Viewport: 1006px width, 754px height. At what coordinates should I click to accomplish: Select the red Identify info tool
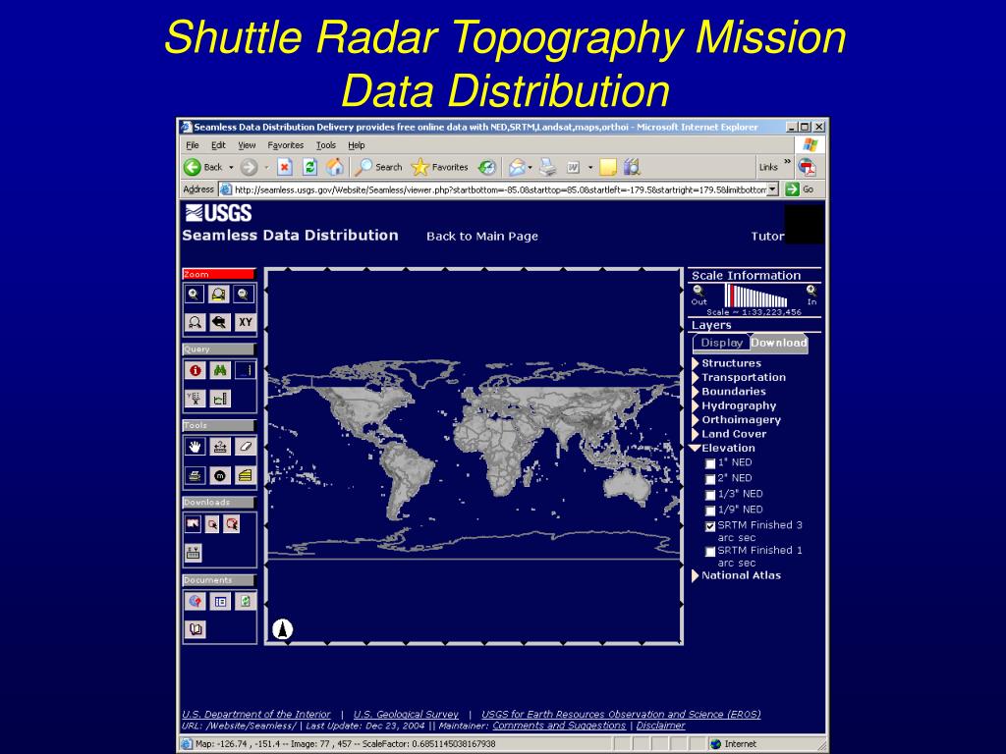pos(195,370)
